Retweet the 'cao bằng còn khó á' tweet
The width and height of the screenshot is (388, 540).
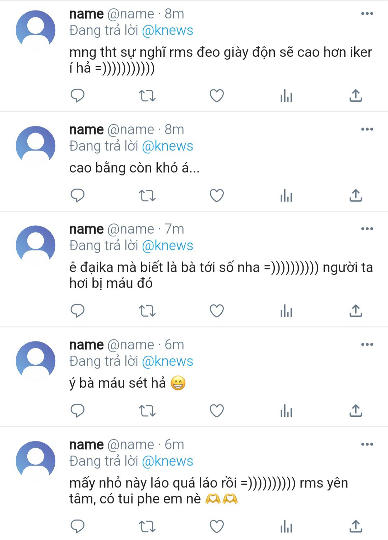[147, 195]
